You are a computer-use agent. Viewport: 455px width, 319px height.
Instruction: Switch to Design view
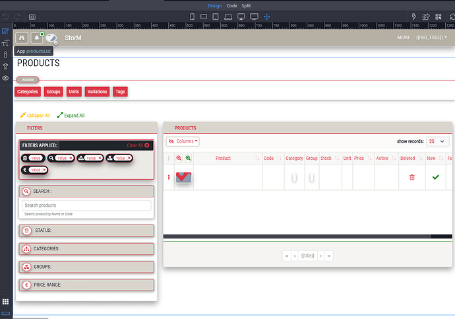[x=215, y=6]
